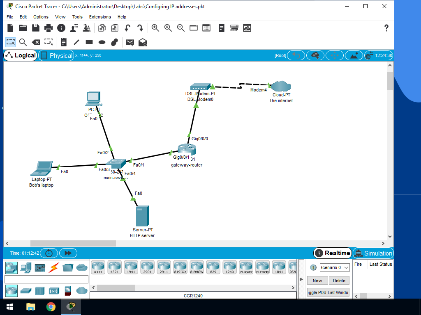Select The internet cloud device
The height and width of the screenshot is (315, 421).
(281, 86)
